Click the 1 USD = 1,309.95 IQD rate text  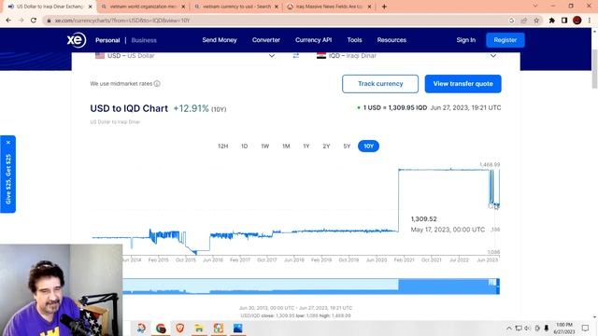coord(394,108)
